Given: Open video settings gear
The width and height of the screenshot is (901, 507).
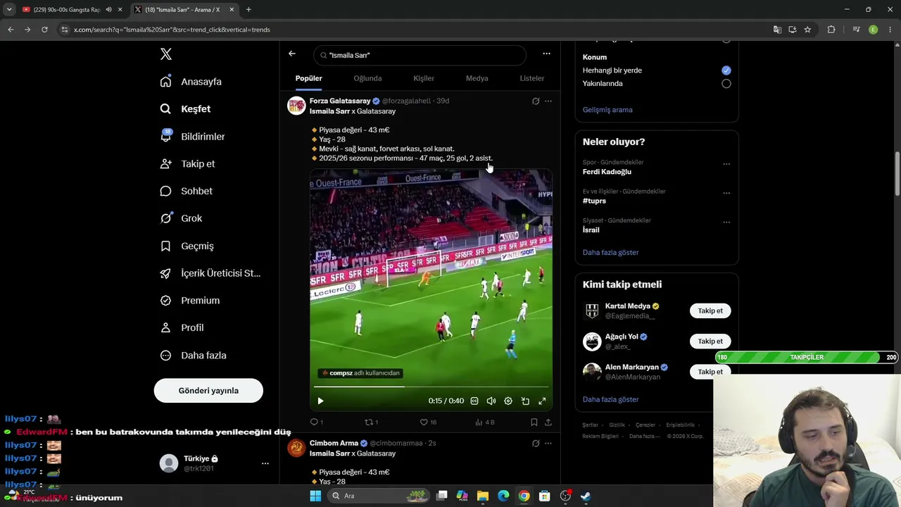Looking at the screenshot, I should click(x=508, y=401).
